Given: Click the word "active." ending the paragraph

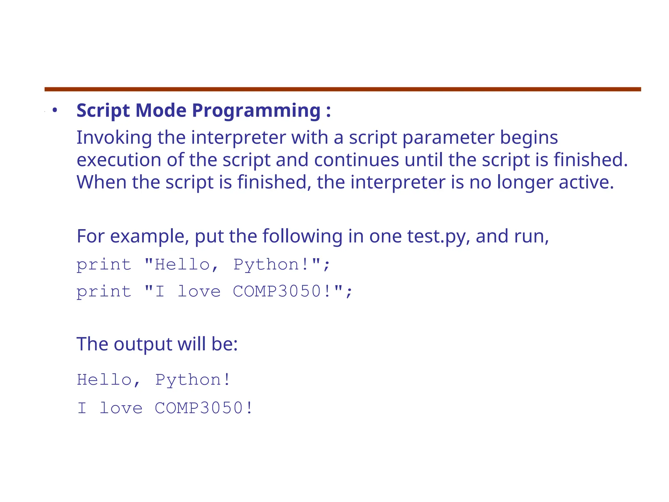Looking at the screenshot, I should (x=586, y=182).
